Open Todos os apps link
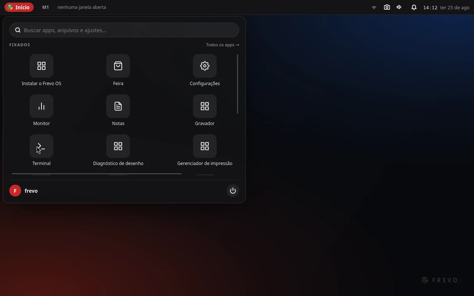 [223, 45]
